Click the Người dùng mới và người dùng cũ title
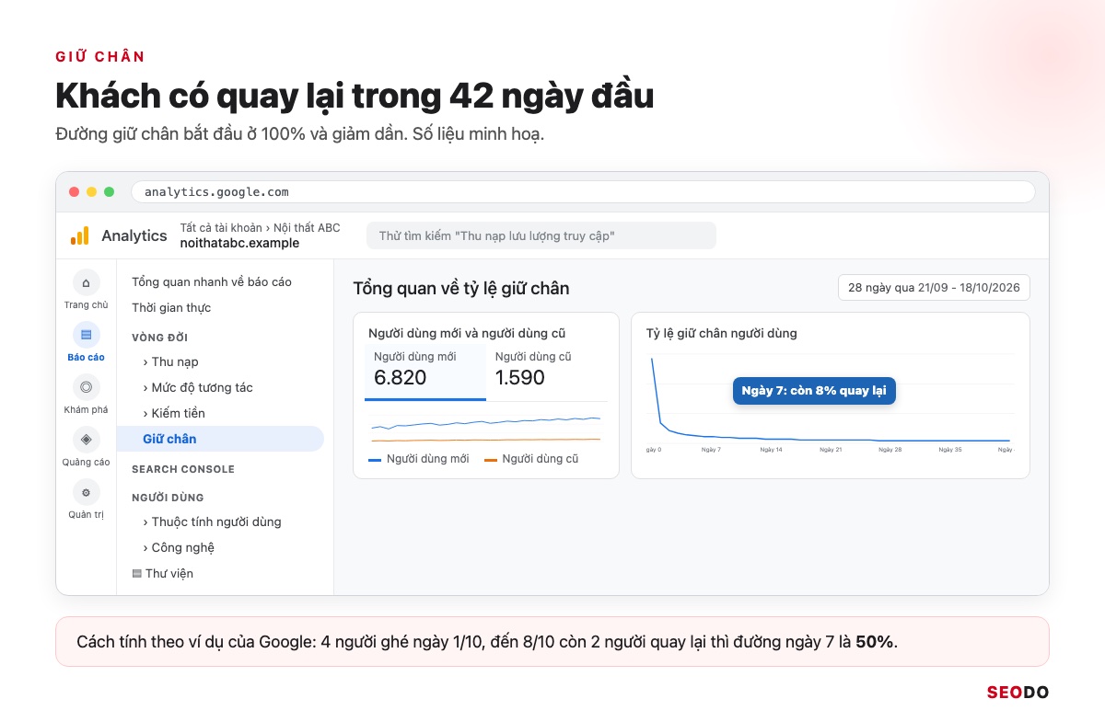This screenshot has height=722, width=1105. pos(467,333)
